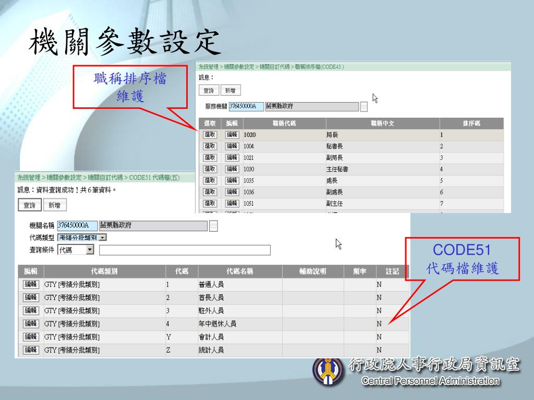Click 選取 for row 主任秘書
Screen dimensions: 534x400
[210, 169]
